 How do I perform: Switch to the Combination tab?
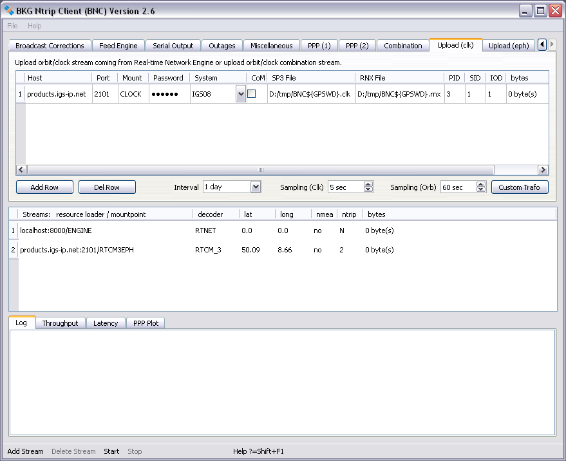click(403, 46)
